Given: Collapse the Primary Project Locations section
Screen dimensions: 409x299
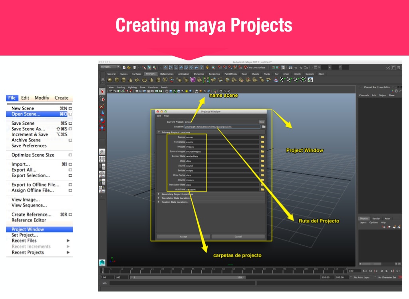Looking at the screenshot, I should [159, 132].
